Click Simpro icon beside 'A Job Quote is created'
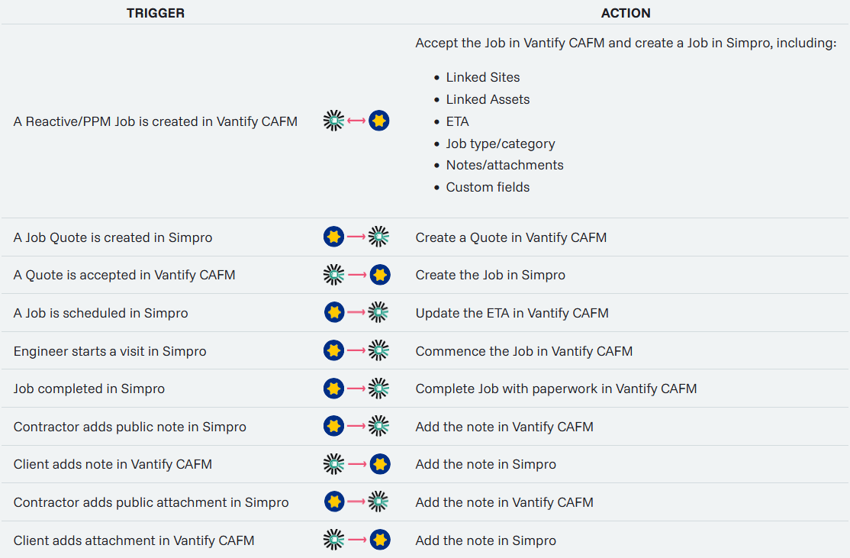This screenshot has height=558, width=850. point(333,237)
